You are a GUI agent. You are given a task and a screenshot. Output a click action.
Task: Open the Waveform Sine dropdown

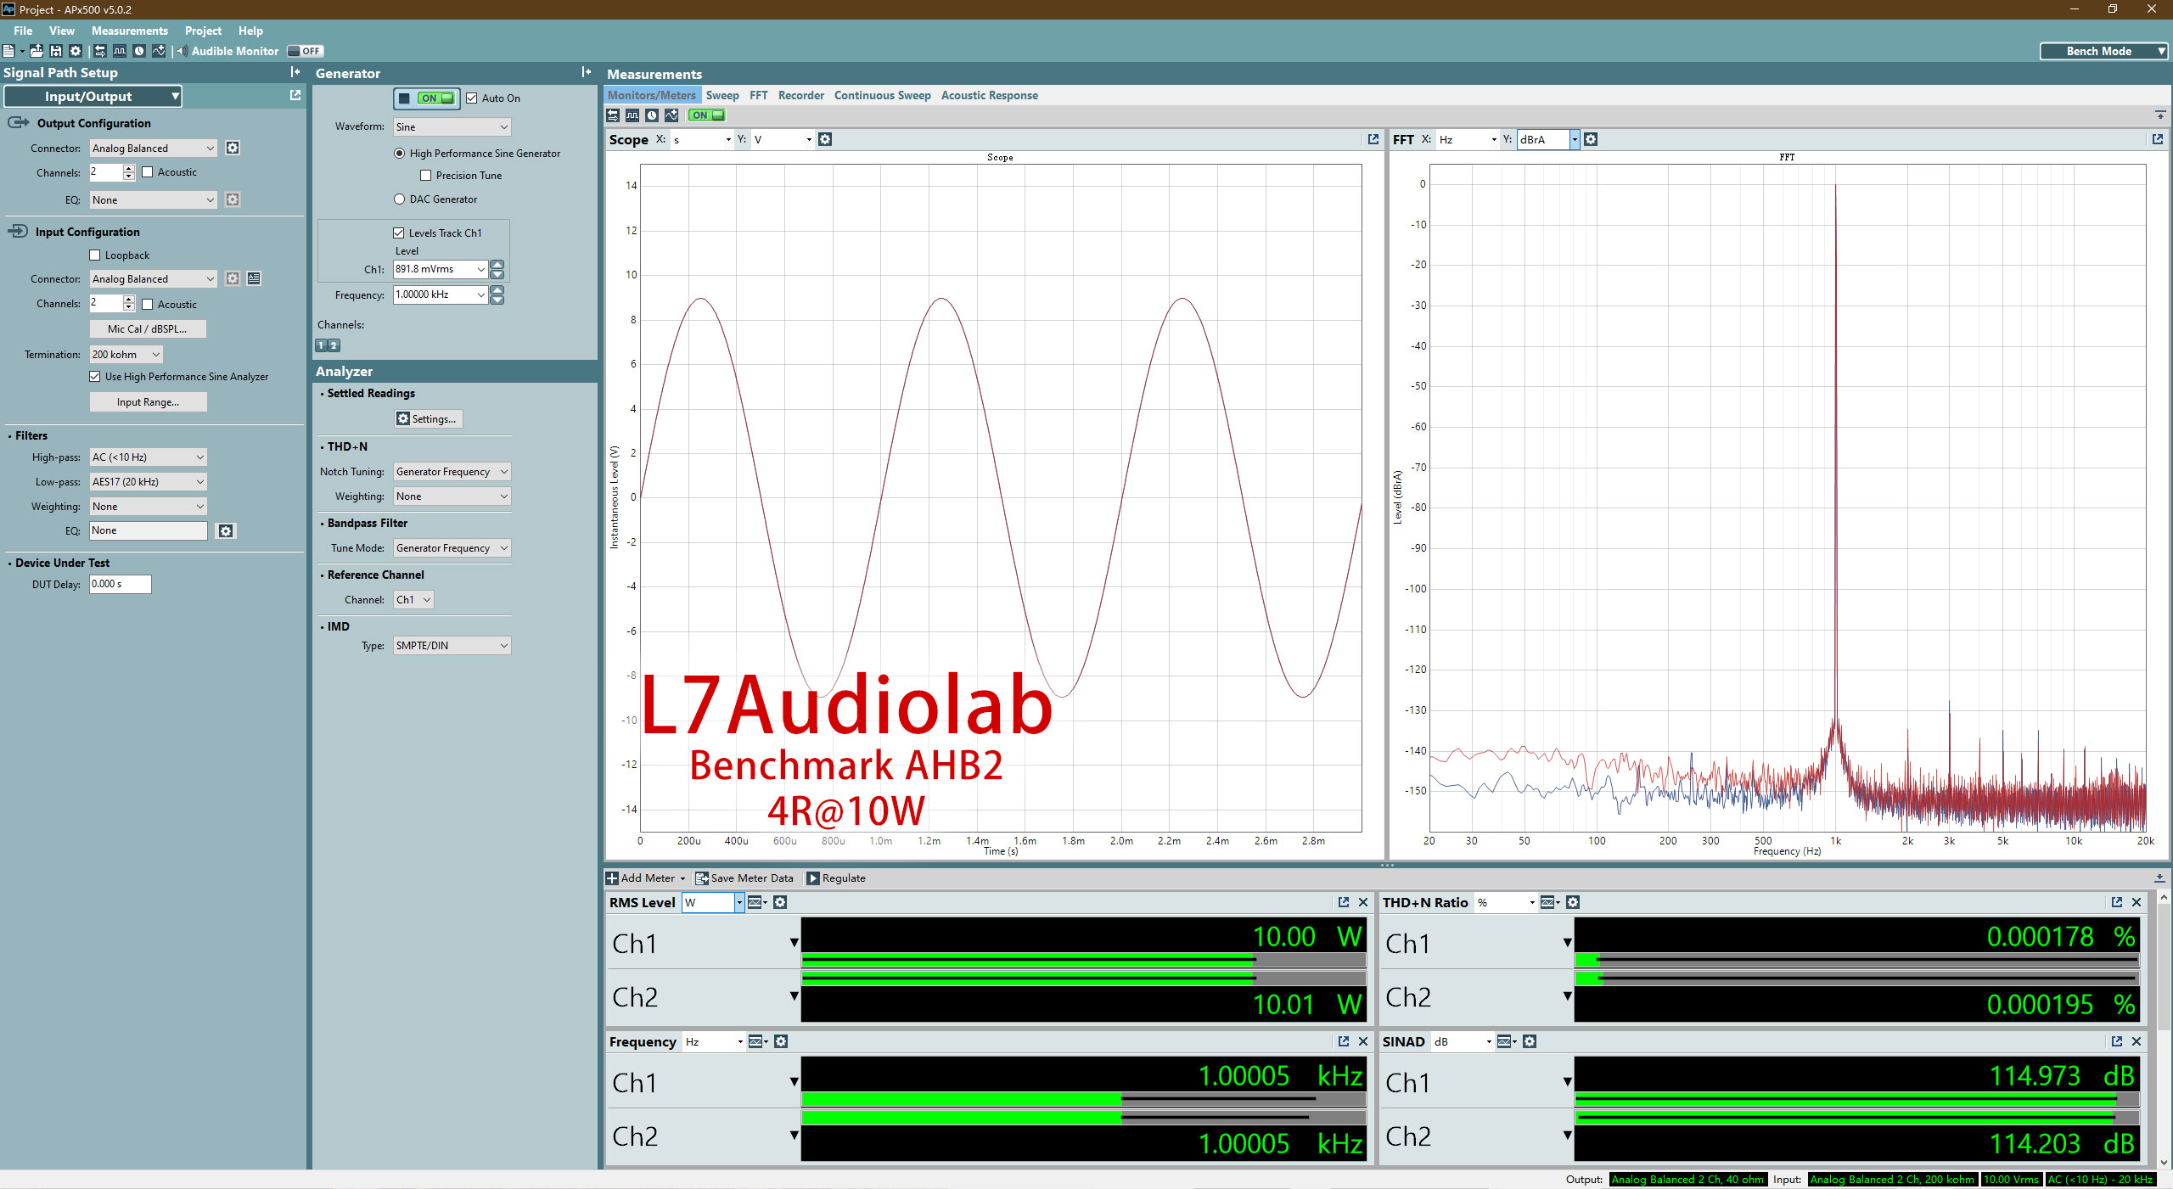tap(452, 127)
